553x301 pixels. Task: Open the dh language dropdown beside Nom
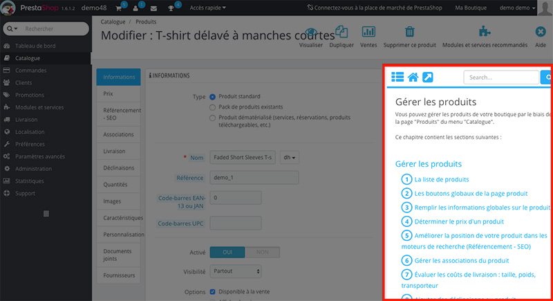click(x=290, y=157)
